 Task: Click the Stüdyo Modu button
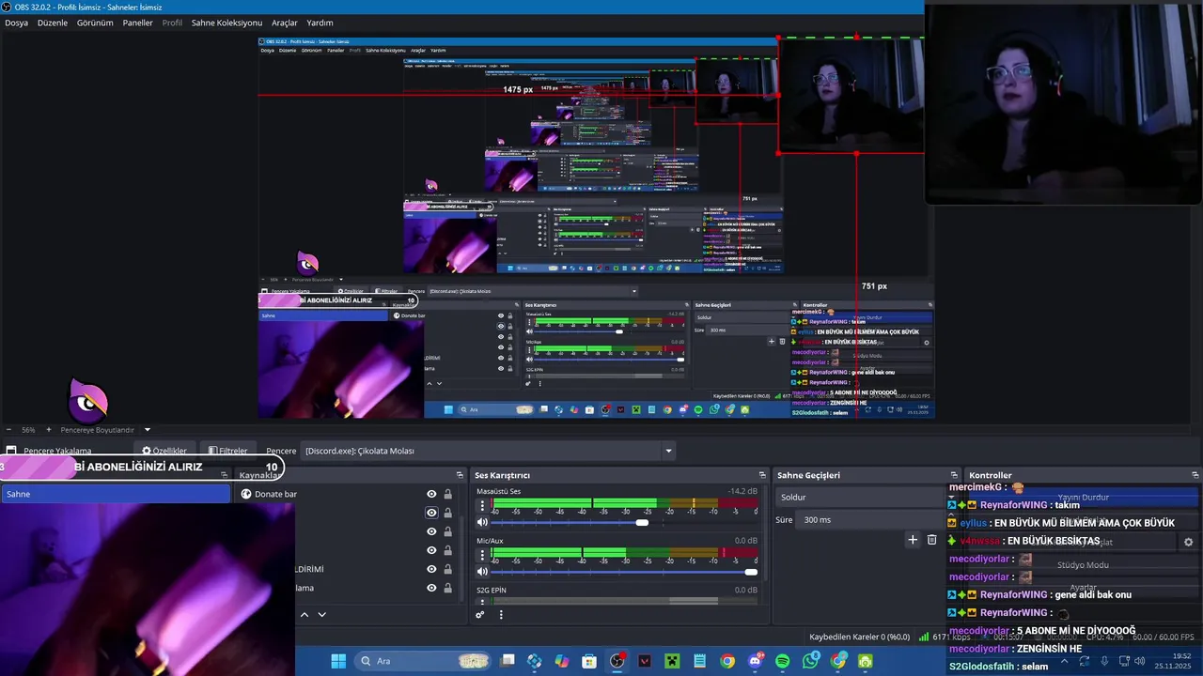[x=1083, y=565]
